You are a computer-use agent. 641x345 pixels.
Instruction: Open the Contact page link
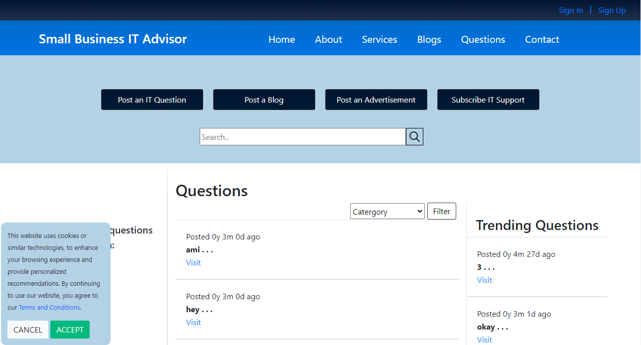tap(542, 39)
